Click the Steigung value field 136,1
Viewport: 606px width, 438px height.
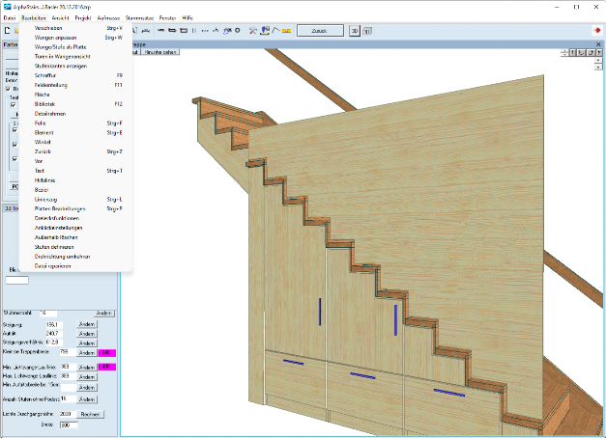(54, 325)
